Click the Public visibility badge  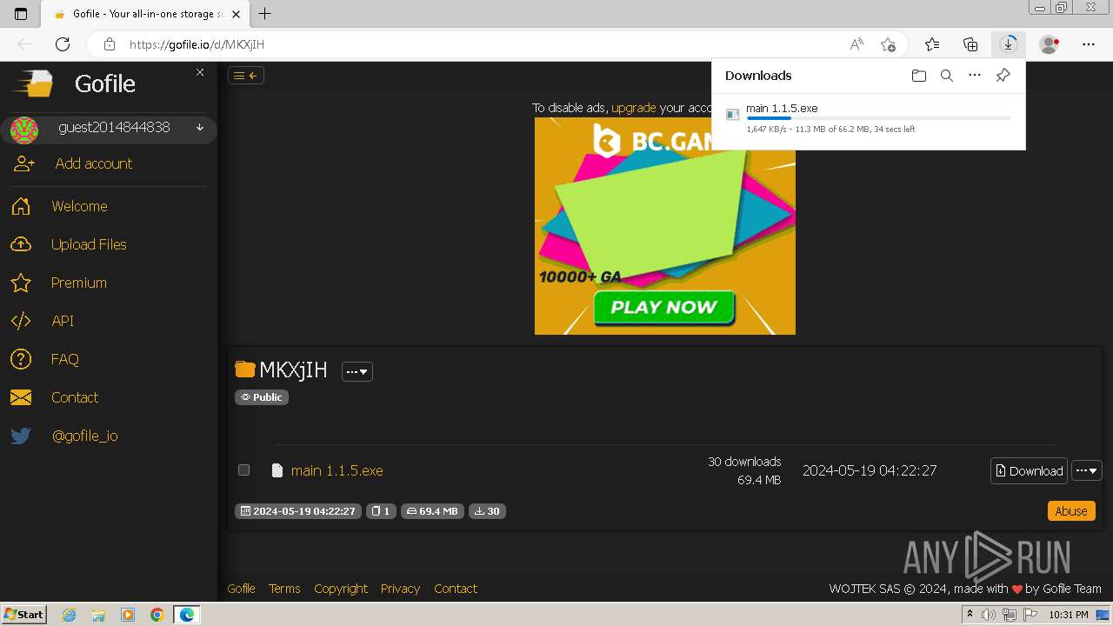(262, 397)
